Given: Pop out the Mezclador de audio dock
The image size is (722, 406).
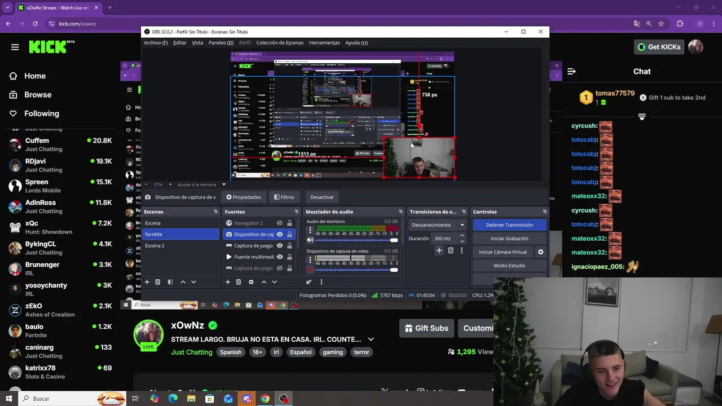Looking at the screenshot, I should click(400, 211).
